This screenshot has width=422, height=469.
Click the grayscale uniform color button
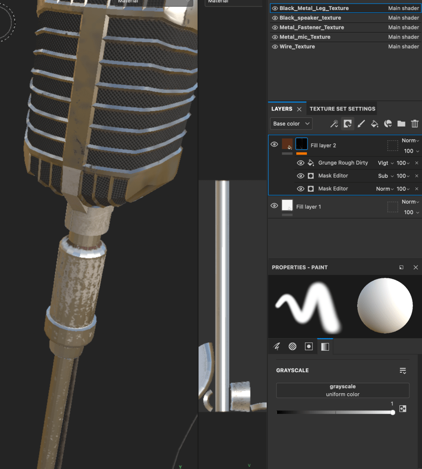point(342,390)
